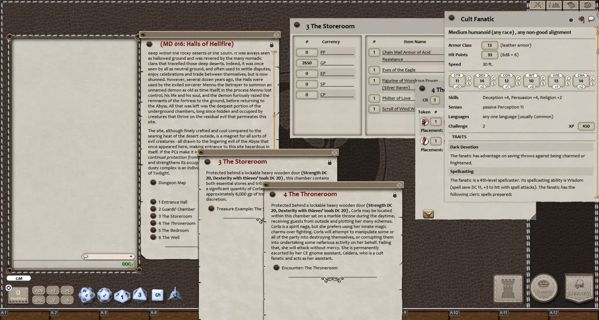Click the XP value 450
599x320 pixels.
tap(586, 126)
